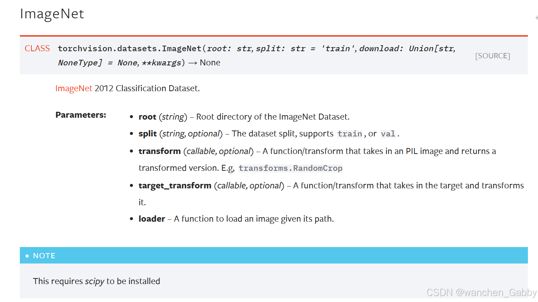Click the loader parameter name
Image resolution: width=538 pixels, height=302 pixels.
pyautogui.click(x=152, y=219)
